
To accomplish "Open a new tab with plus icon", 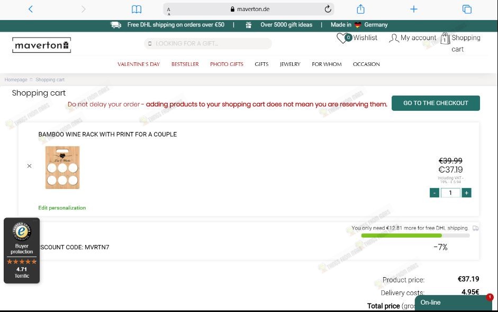I will click(x=414, y=9).
